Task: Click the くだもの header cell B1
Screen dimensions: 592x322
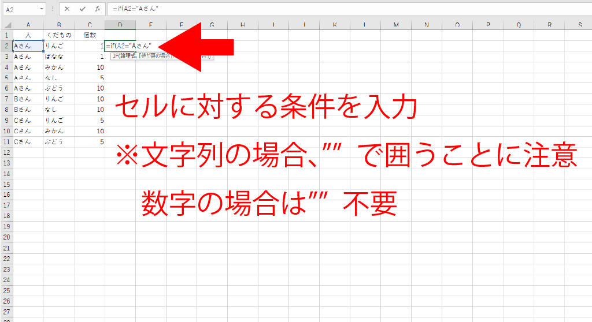Action: coord(59,35)
